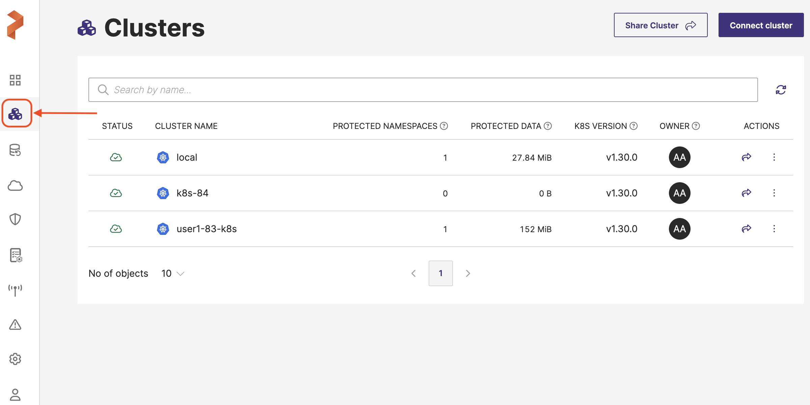Select page 1 in pagination
Viewport: 810px width, 405px height.
click(x=440, y=273)
